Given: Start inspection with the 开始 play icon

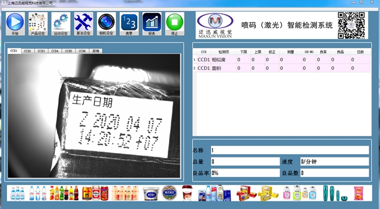Looking at the screenshot, I should 15,24.
